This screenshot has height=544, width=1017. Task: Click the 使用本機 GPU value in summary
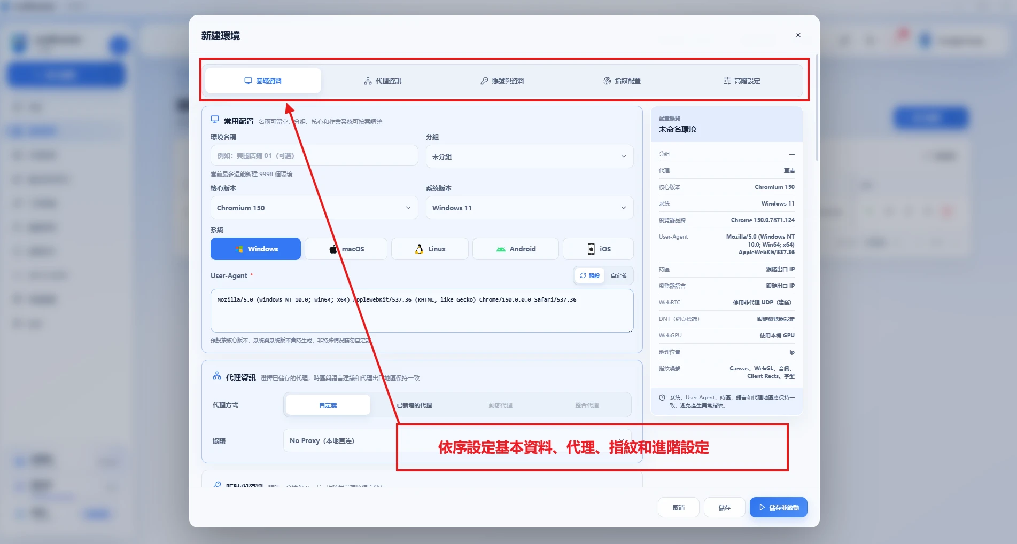click(x=777, y=335)
